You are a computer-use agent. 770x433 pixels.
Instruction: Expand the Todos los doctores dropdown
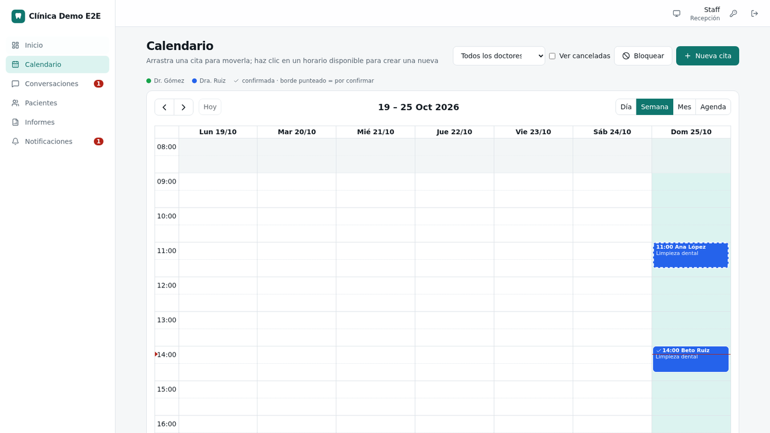tap(499, 56)
